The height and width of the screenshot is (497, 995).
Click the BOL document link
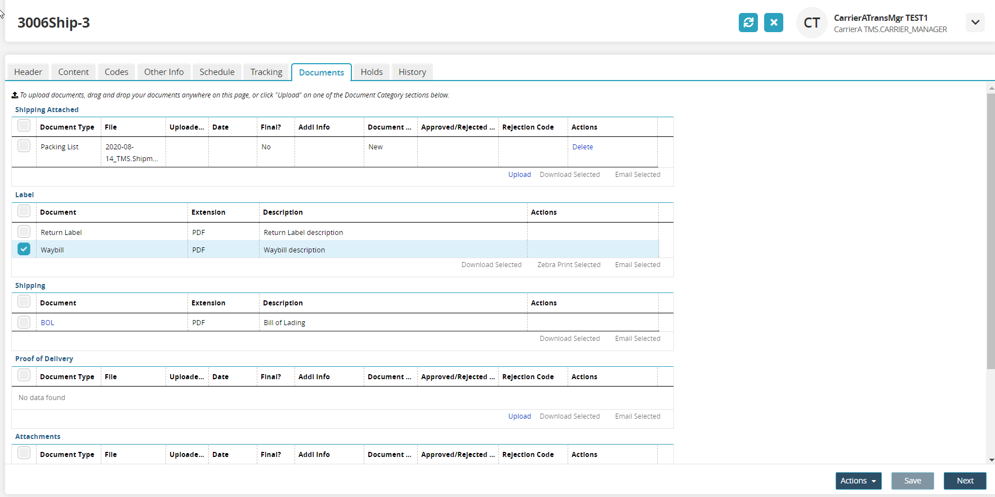click(47, 323)
